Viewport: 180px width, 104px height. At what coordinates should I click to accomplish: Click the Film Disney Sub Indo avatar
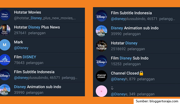102,61
